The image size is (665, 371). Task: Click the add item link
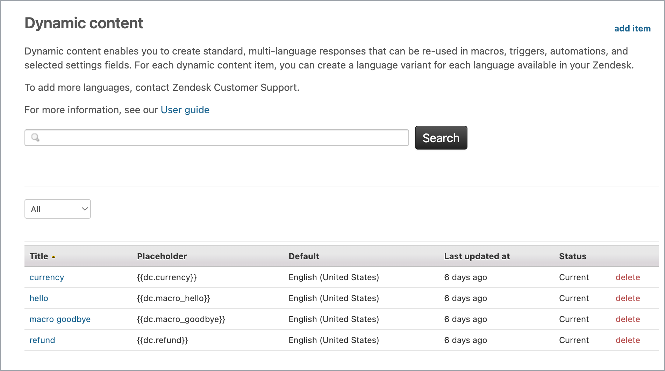[x=632, y=29]
